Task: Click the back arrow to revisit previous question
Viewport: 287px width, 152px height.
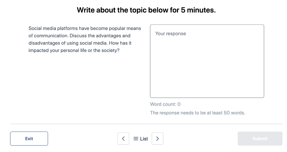Action: [x=123, y=138]
